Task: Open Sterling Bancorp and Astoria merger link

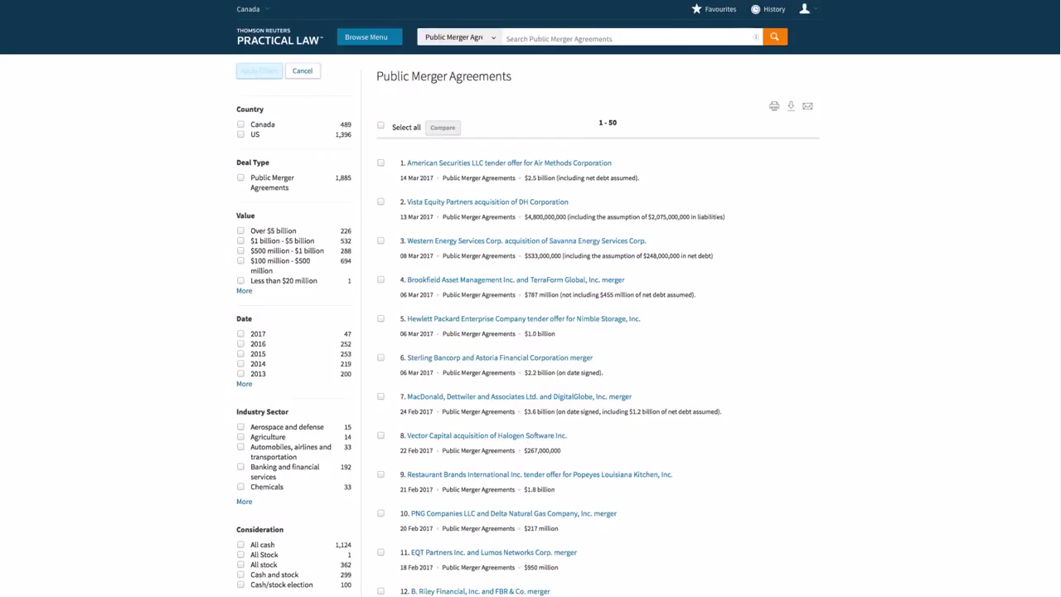Action: click(x=500, y=358)
